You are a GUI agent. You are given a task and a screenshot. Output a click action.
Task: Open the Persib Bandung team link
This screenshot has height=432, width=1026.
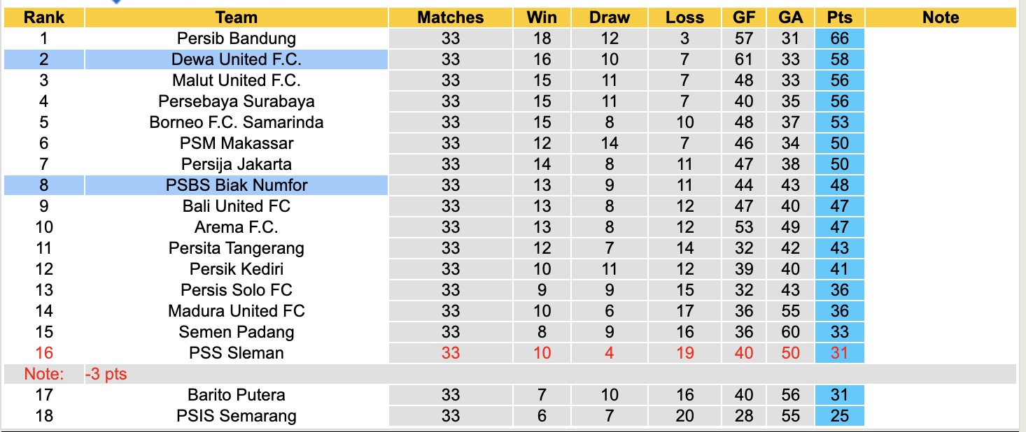click(237, 38)
